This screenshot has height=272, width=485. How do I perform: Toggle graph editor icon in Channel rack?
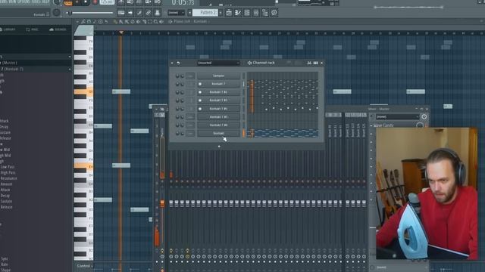click(x=309, y=63)
